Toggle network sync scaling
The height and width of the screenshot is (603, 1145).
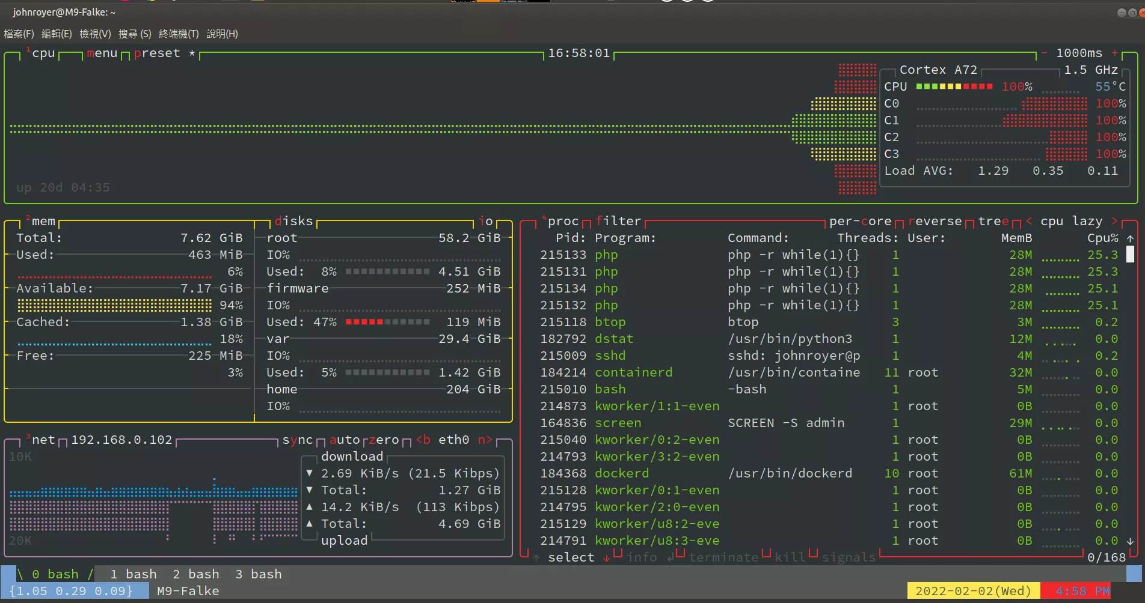pos(298,440)
